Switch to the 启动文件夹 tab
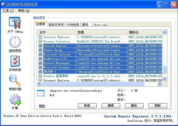Image resolution: width=178 pixels, height=126 pixels. click(56, 24)
